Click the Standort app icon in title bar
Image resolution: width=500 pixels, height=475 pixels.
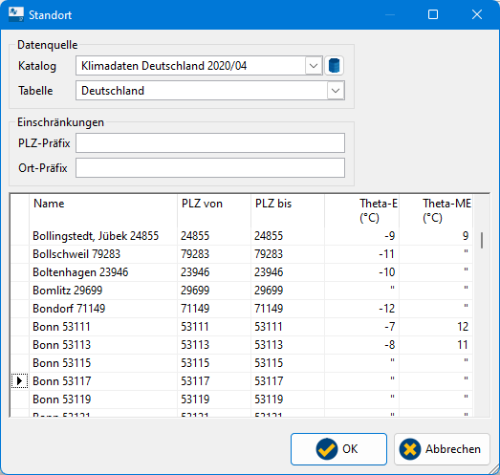[16, 14]
